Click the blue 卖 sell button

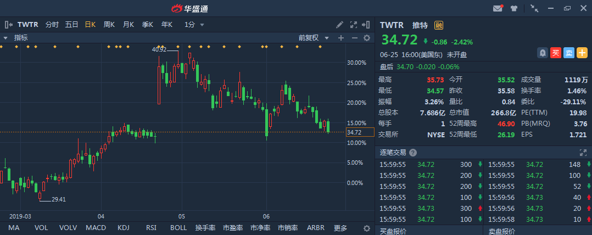569,53
